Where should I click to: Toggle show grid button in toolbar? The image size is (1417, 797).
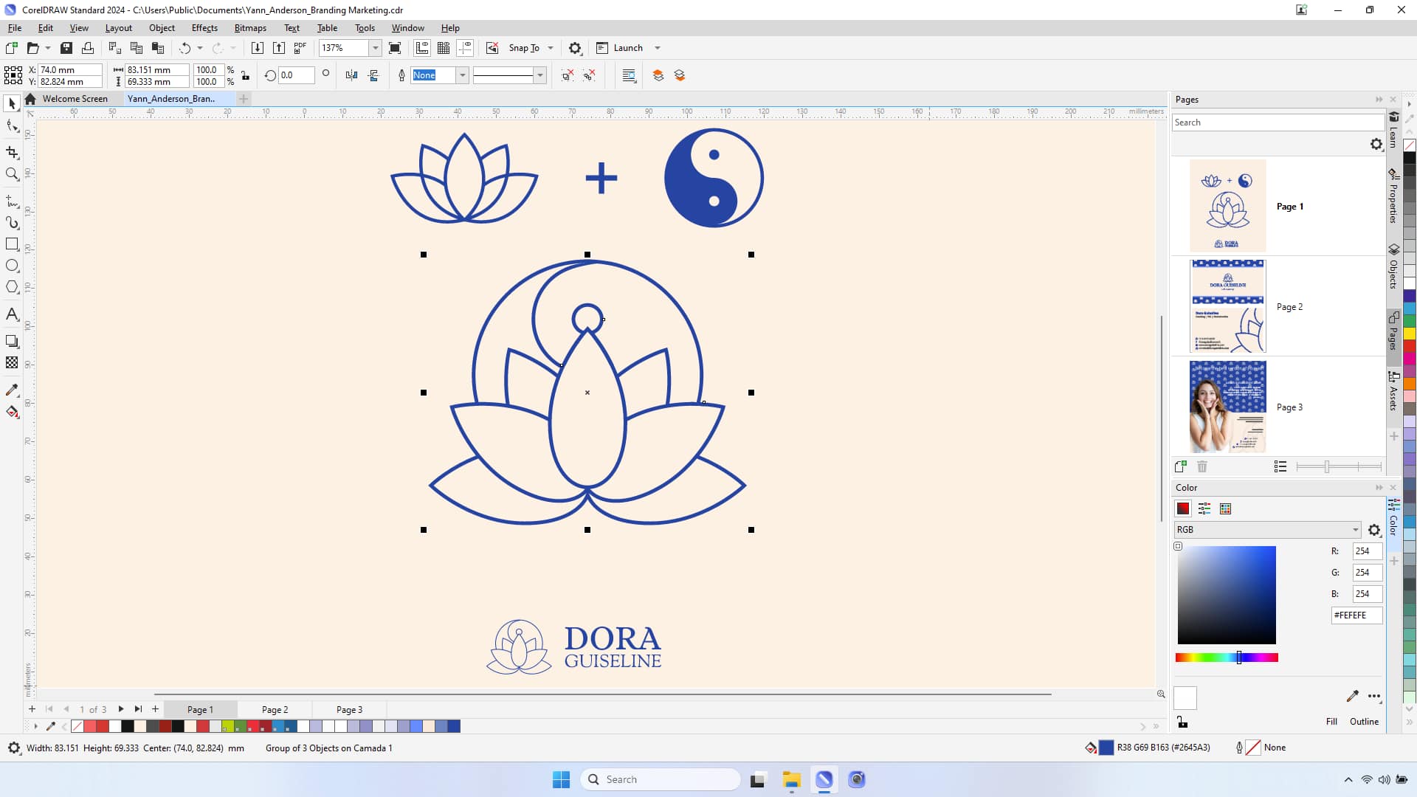[x=444, y=48]
